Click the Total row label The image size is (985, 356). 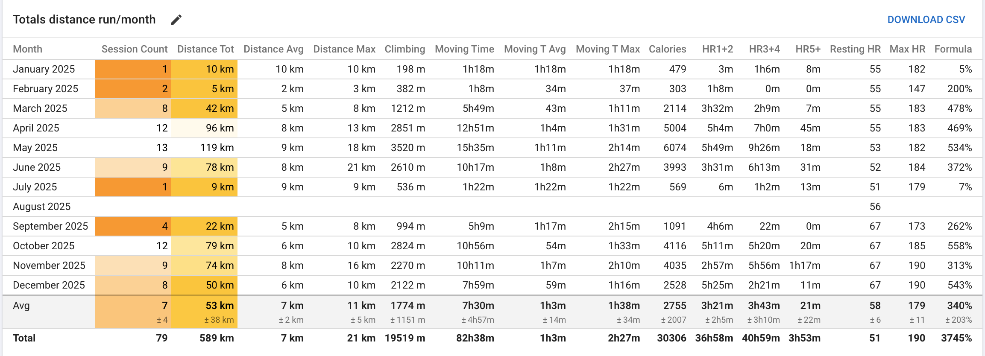[24, 338]
